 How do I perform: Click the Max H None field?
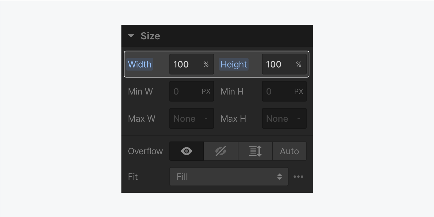[x=277, y=118]
